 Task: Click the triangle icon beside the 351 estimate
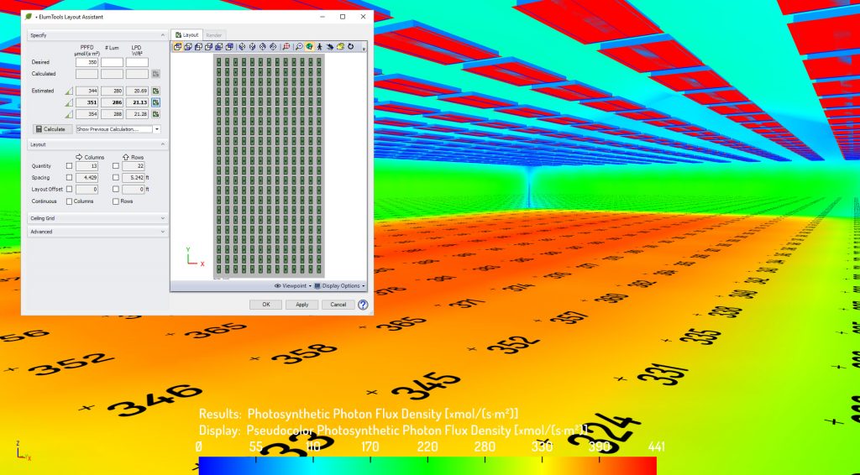coord(69,102)
